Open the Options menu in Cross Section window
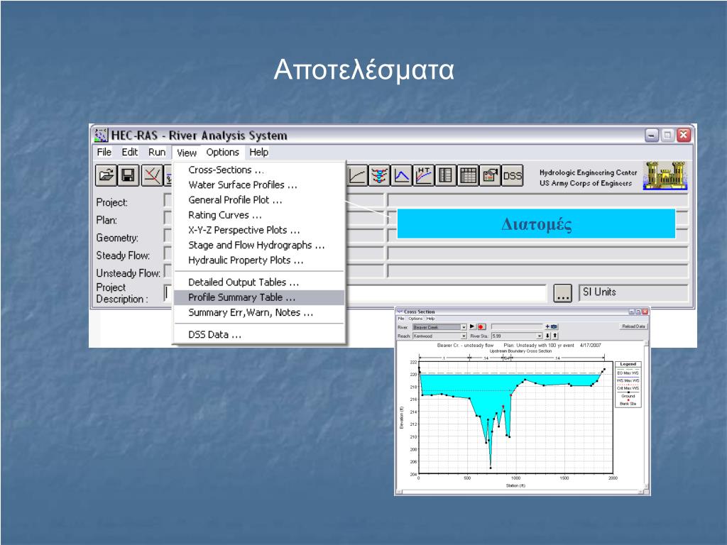Screen dimensions: 727x545 click(x=415, y=319)
